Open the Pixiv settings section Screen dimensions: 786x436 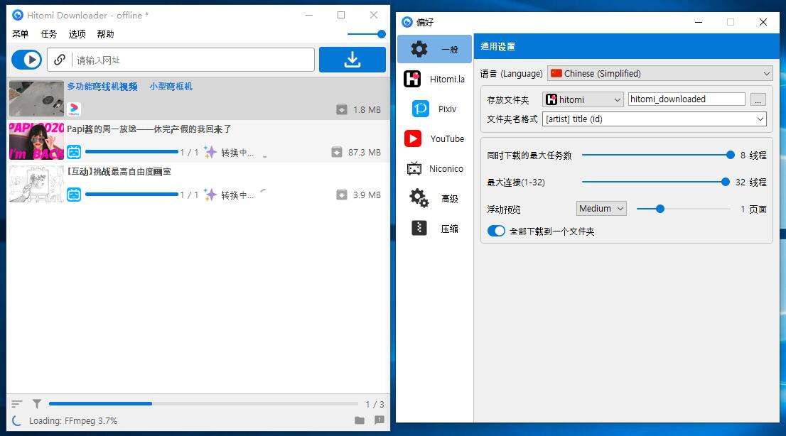point(434,109)
